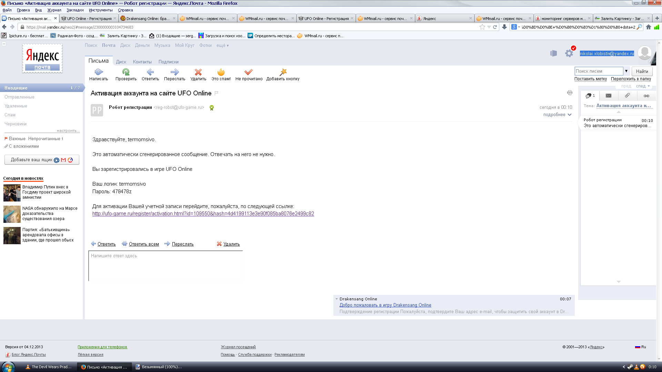Image resolution: width=662 pixels, height=372 pixels.
Task: Open the conversation thread tab icon
Action: point(590,96)
